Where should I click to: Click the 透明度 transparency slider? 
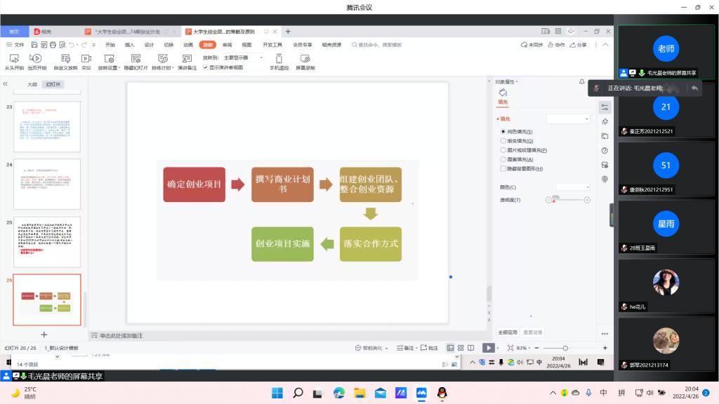click(x=568, y=200)
